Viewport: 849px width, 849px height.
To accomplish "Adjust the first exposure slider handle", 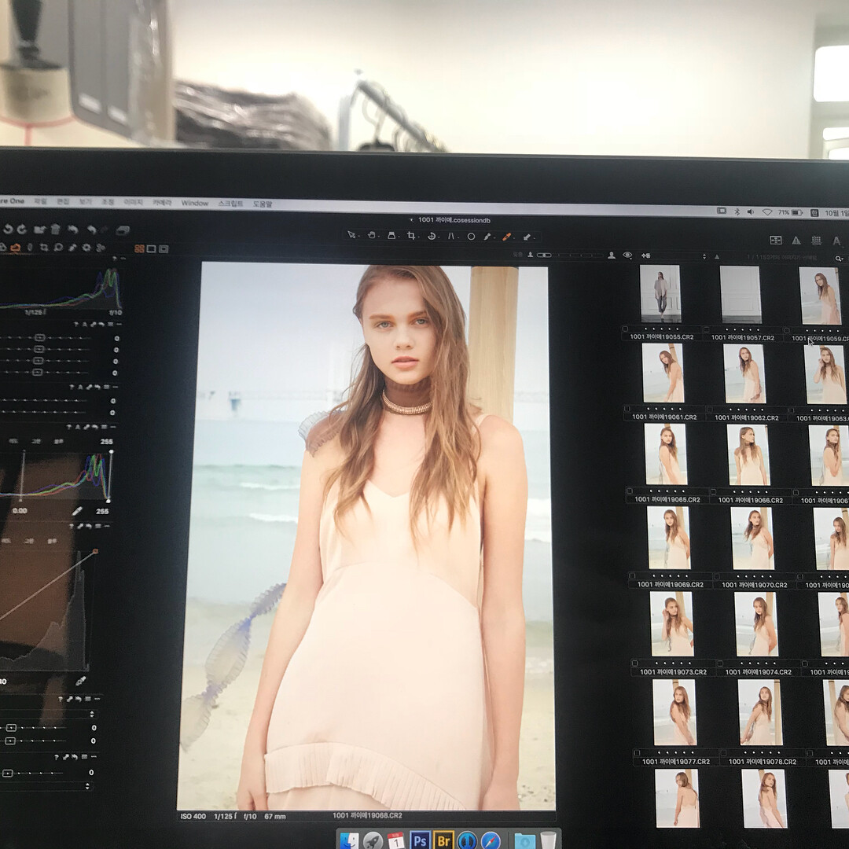I will (39, 337).
